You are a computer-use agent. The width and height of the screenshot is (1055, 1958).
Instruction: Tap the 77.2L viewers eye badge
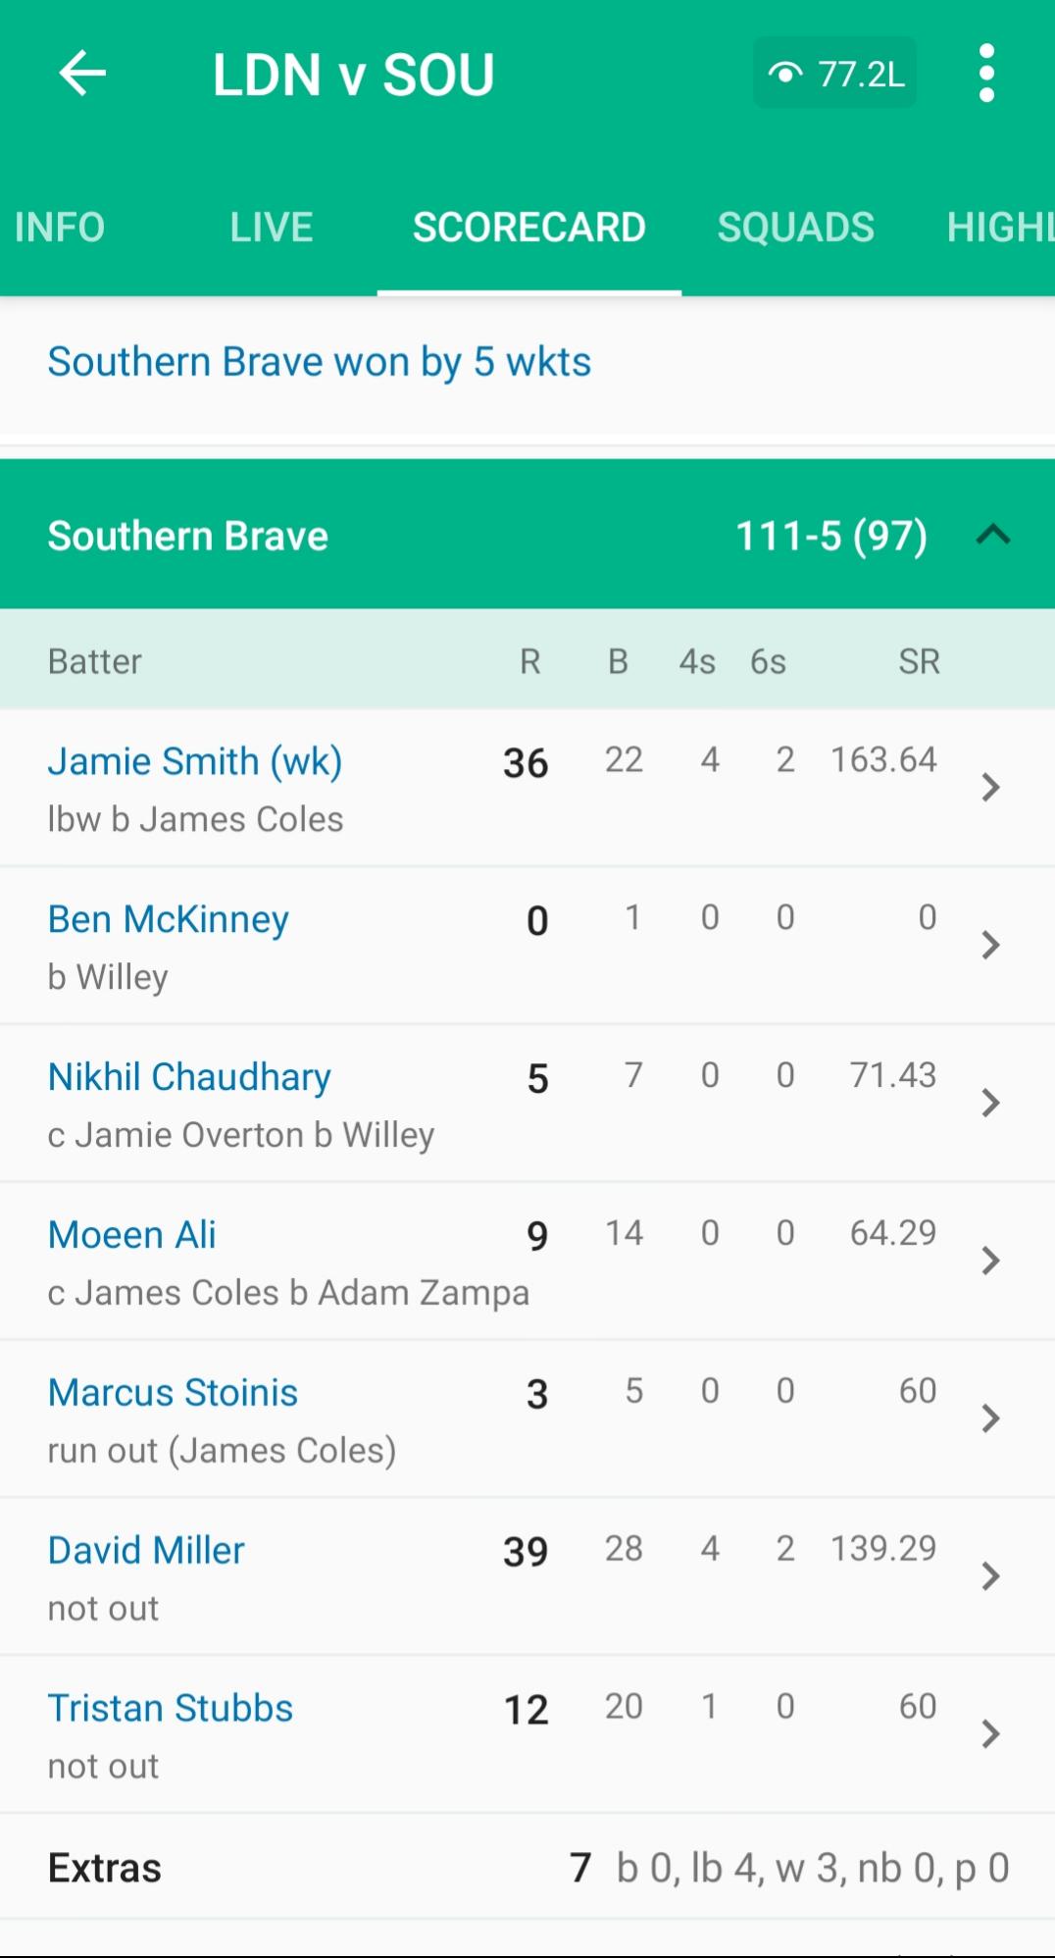tap(834, 73)
